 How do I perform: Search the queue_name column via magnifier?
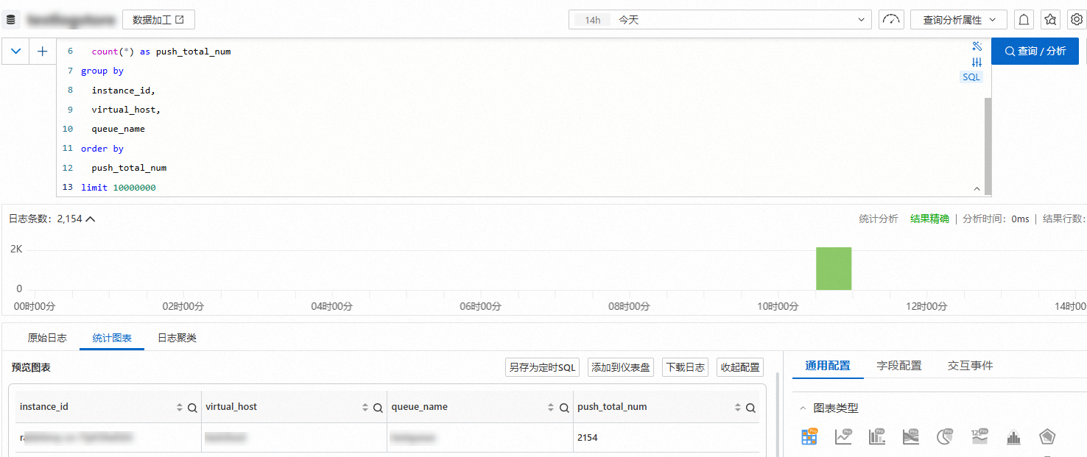pyautogui.click(x=564, y=408)
